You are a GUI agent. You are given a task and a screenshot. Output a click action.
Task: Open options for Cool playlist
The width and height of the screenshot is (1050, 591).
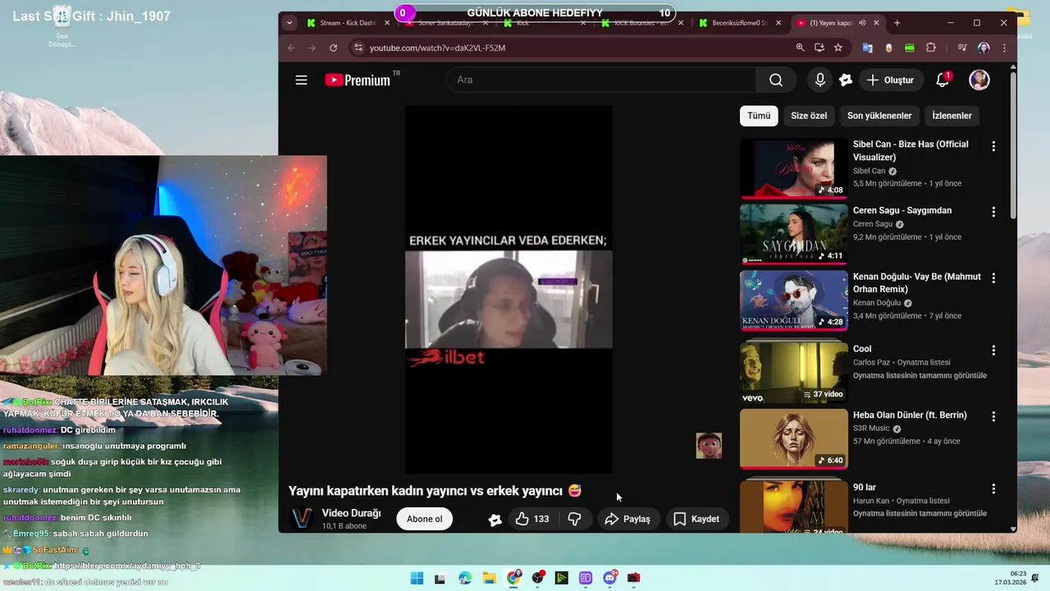pyautogui.click(x=993, y=350)
